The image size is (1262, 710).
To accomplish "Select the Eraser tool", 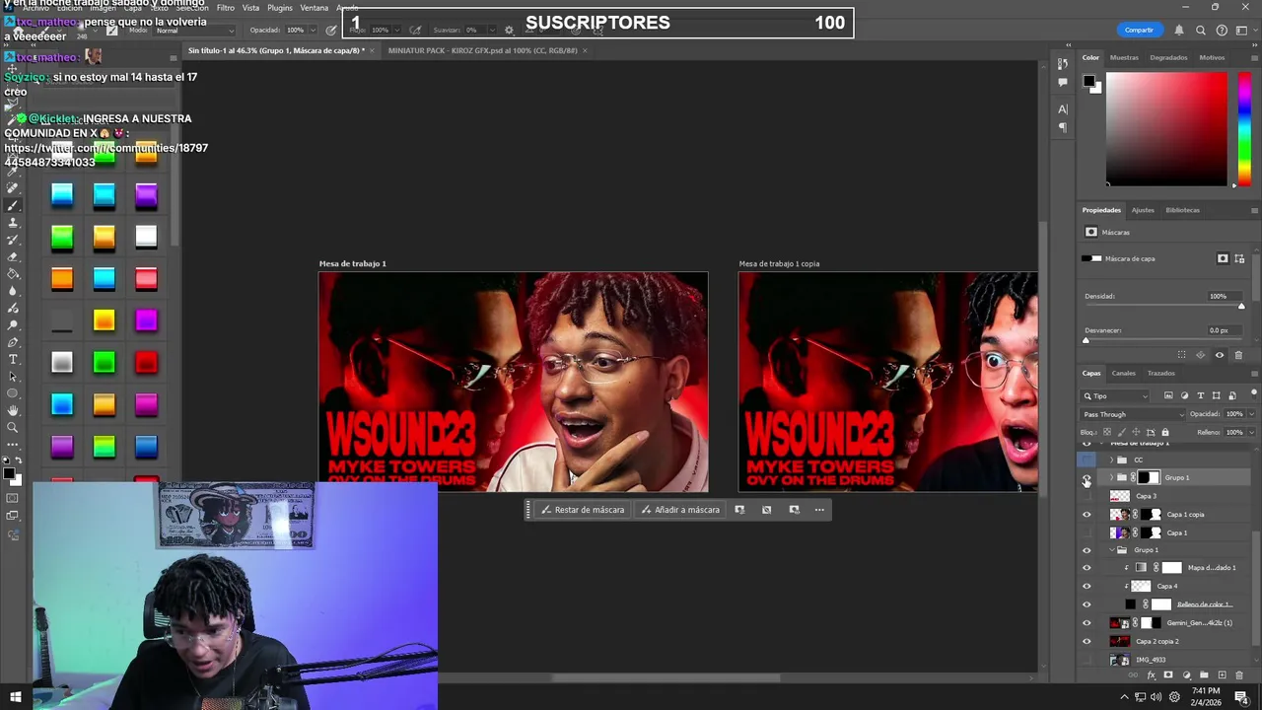I will [13, 256].
